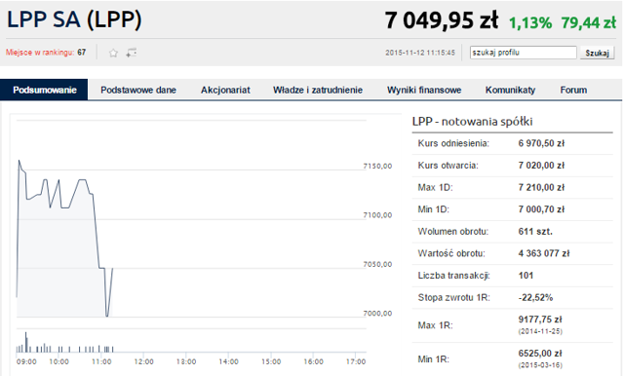624x376 pixels.
Task: Click the 1,13% change percentage
Action: (530, 23)
